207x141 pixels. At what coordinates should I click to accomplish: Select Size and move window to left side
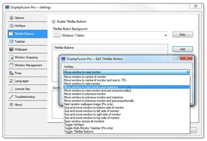pyautogui.click(x=126, y=111)
